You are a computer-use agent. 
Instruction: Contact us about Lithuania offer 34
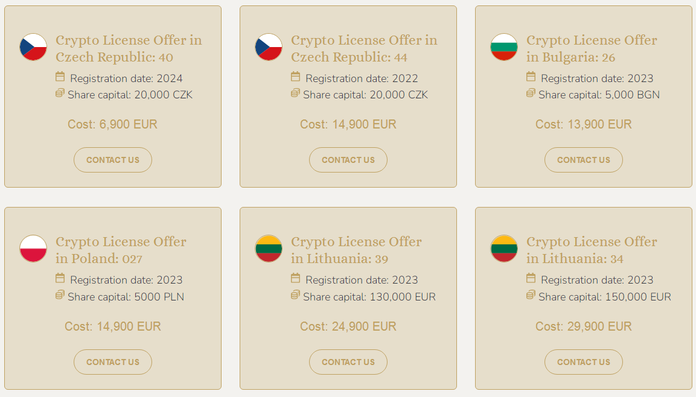coord(584,362)
